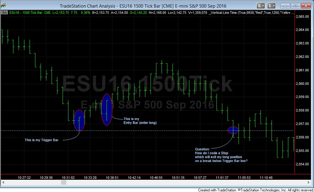The width and height of the screenshot is (314, 192).
Task: Click percent change '0.36%' in status line
Action: [x=86, y=13]
